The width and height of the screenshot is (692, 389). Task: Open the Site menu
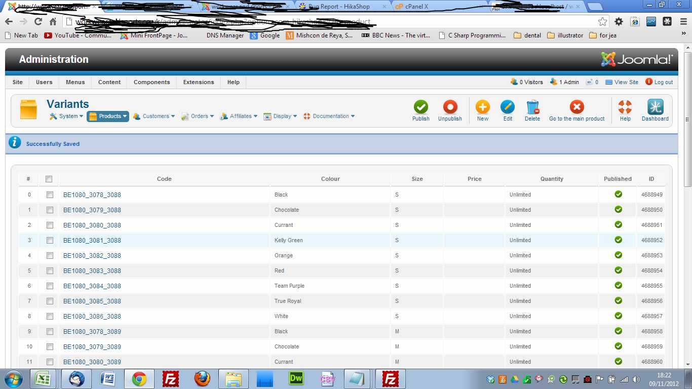pos(18,82)
